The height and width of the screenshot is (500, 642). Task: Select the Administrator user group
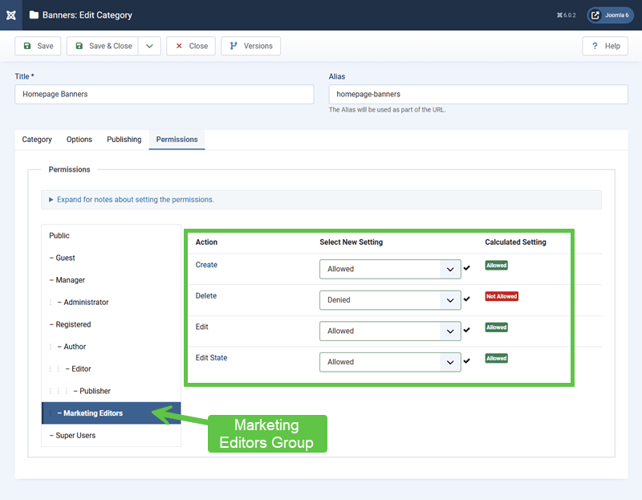[111, 303]
